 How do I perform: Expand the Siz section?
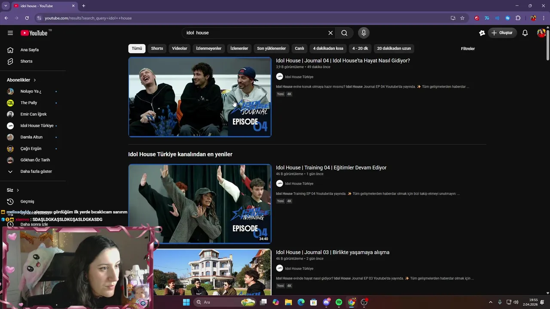13,190
